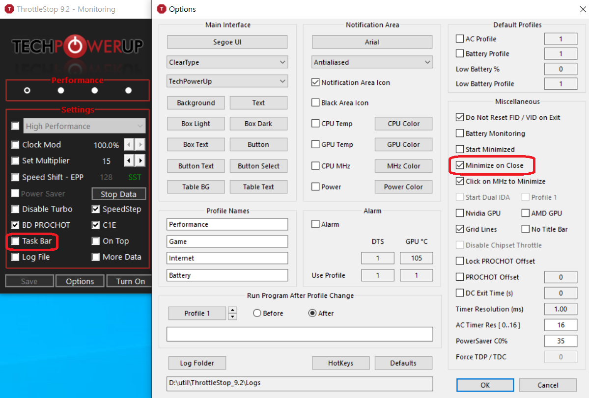Enable the Alarm checkbox
Screen dimensions: 589x398
(315, 224)
